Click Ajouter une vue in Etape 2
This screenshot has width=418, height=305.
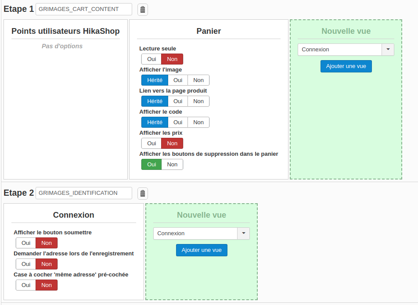coord(202,250)
